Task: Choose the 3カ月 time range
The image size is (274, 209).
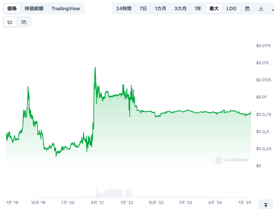Action: 180,9
